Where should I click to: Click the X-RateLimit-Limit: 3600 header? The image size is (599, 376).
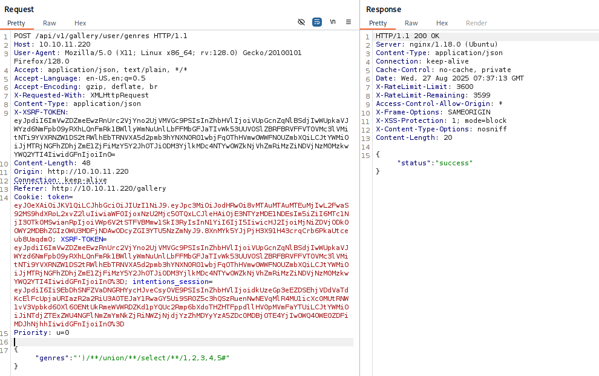tap(424, 87)
